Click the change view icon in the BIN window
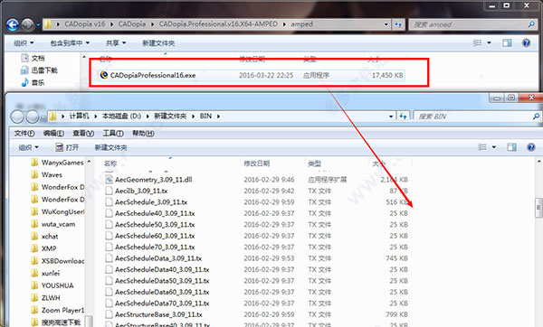The image size is (543, 327). (482, 147)
